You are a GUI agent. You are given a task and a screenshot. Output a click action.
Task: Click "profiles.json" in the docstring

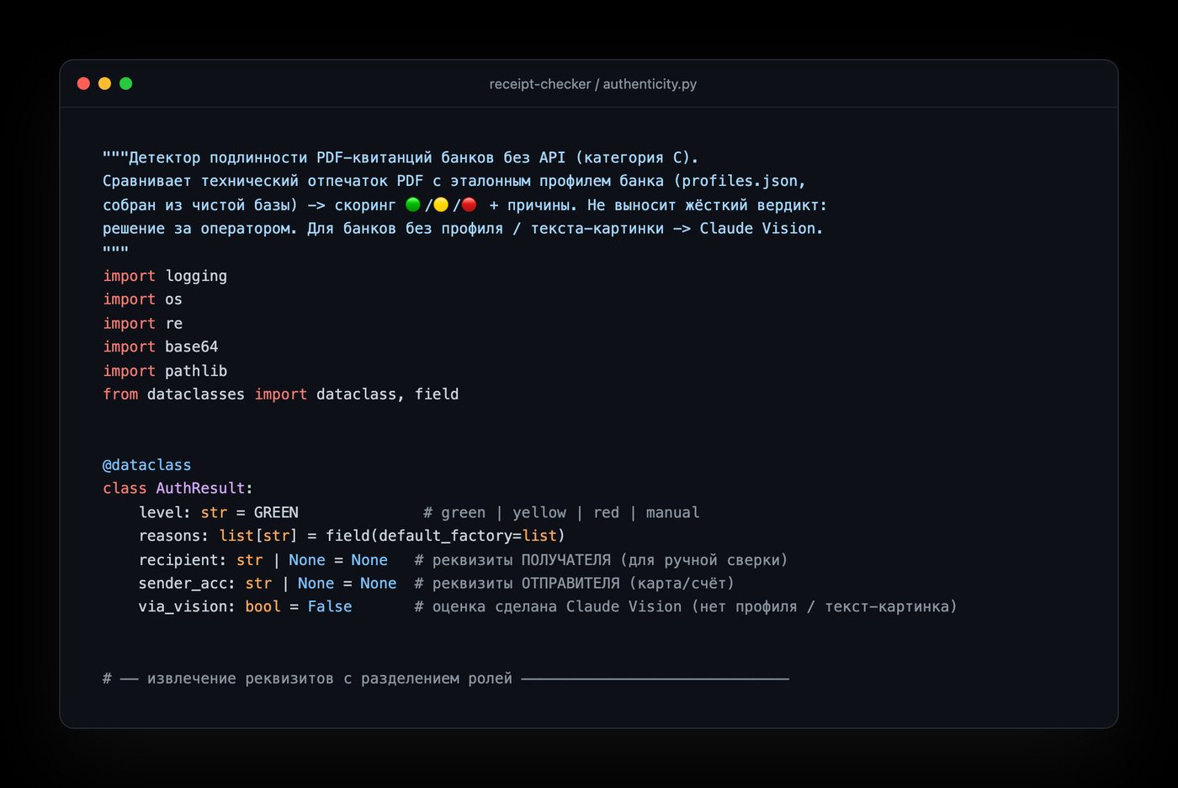click(740, 181)
